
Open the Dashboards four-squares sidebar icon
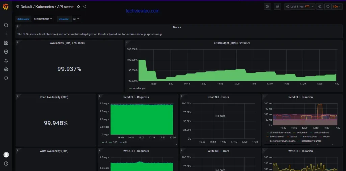click(6, 43)
